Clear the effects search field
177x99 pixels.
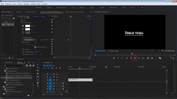coord(24,66)
